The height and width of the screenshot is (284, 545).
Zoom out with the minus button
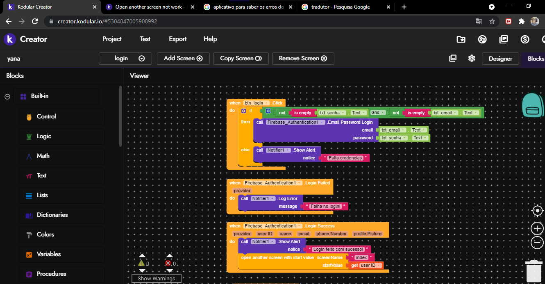pos(537,243)
